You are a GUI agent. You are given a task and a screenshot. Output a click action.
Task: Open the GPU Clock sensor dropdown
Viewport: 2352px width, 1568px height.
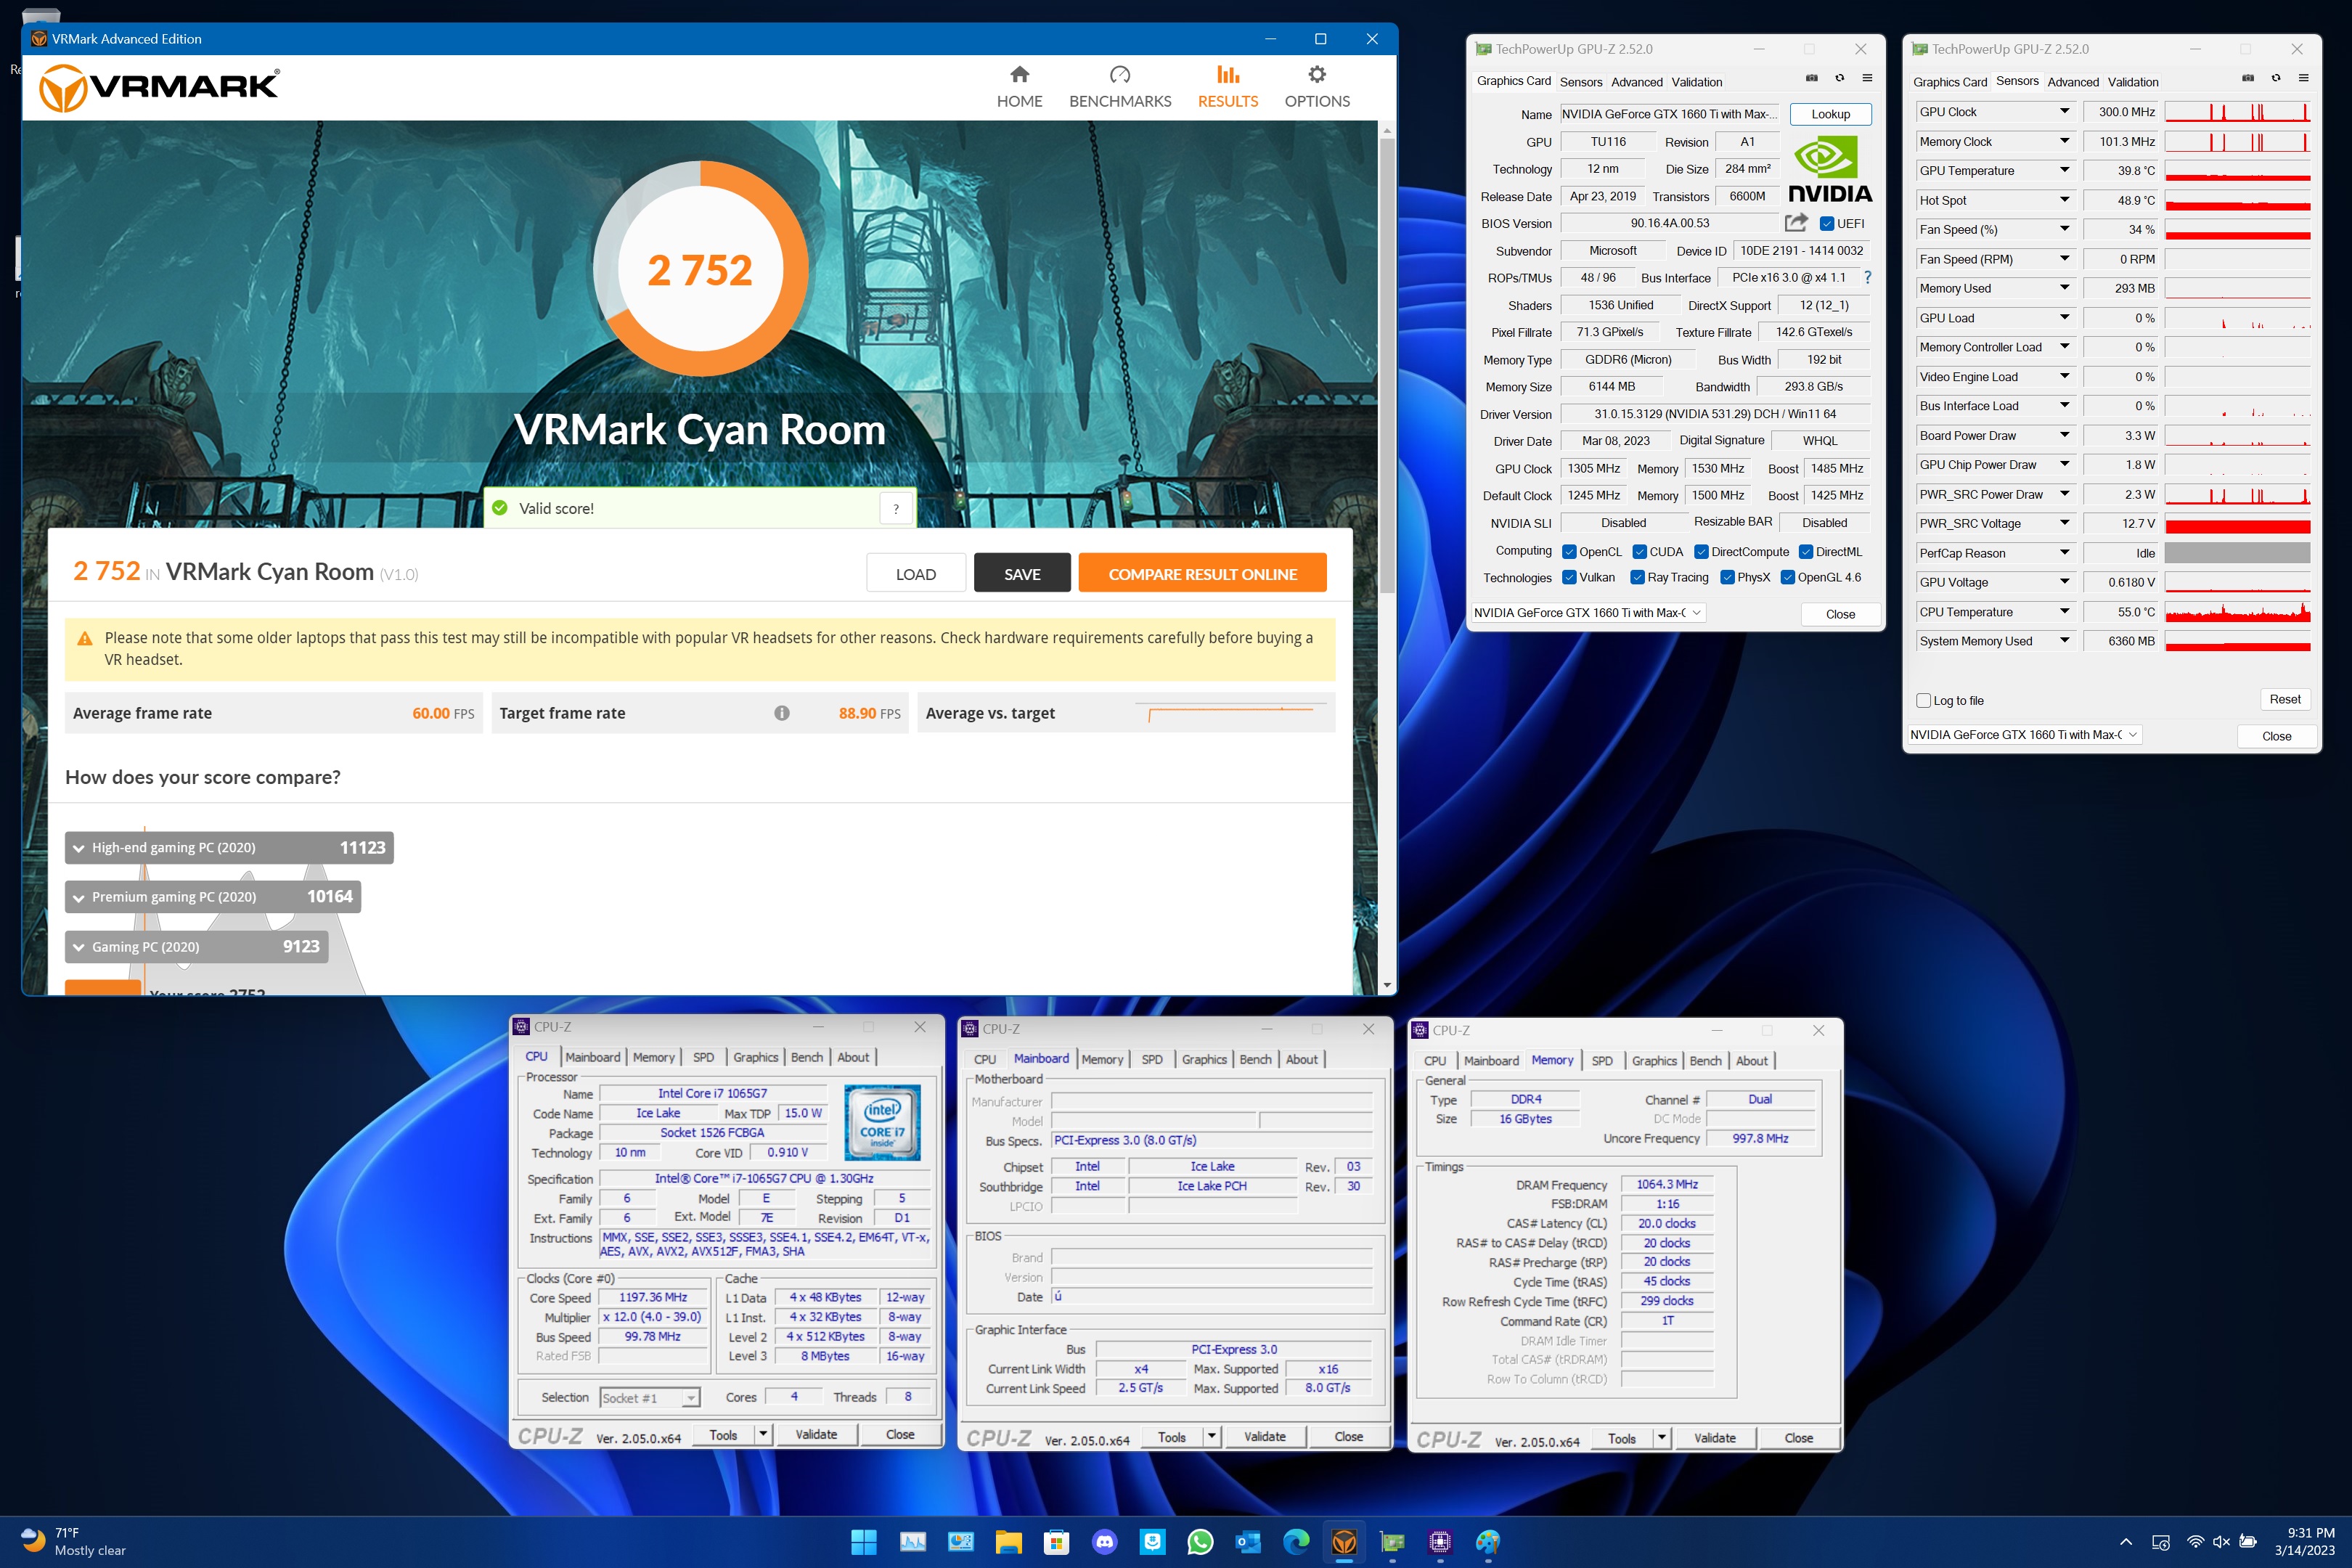tap(2064, 112)
